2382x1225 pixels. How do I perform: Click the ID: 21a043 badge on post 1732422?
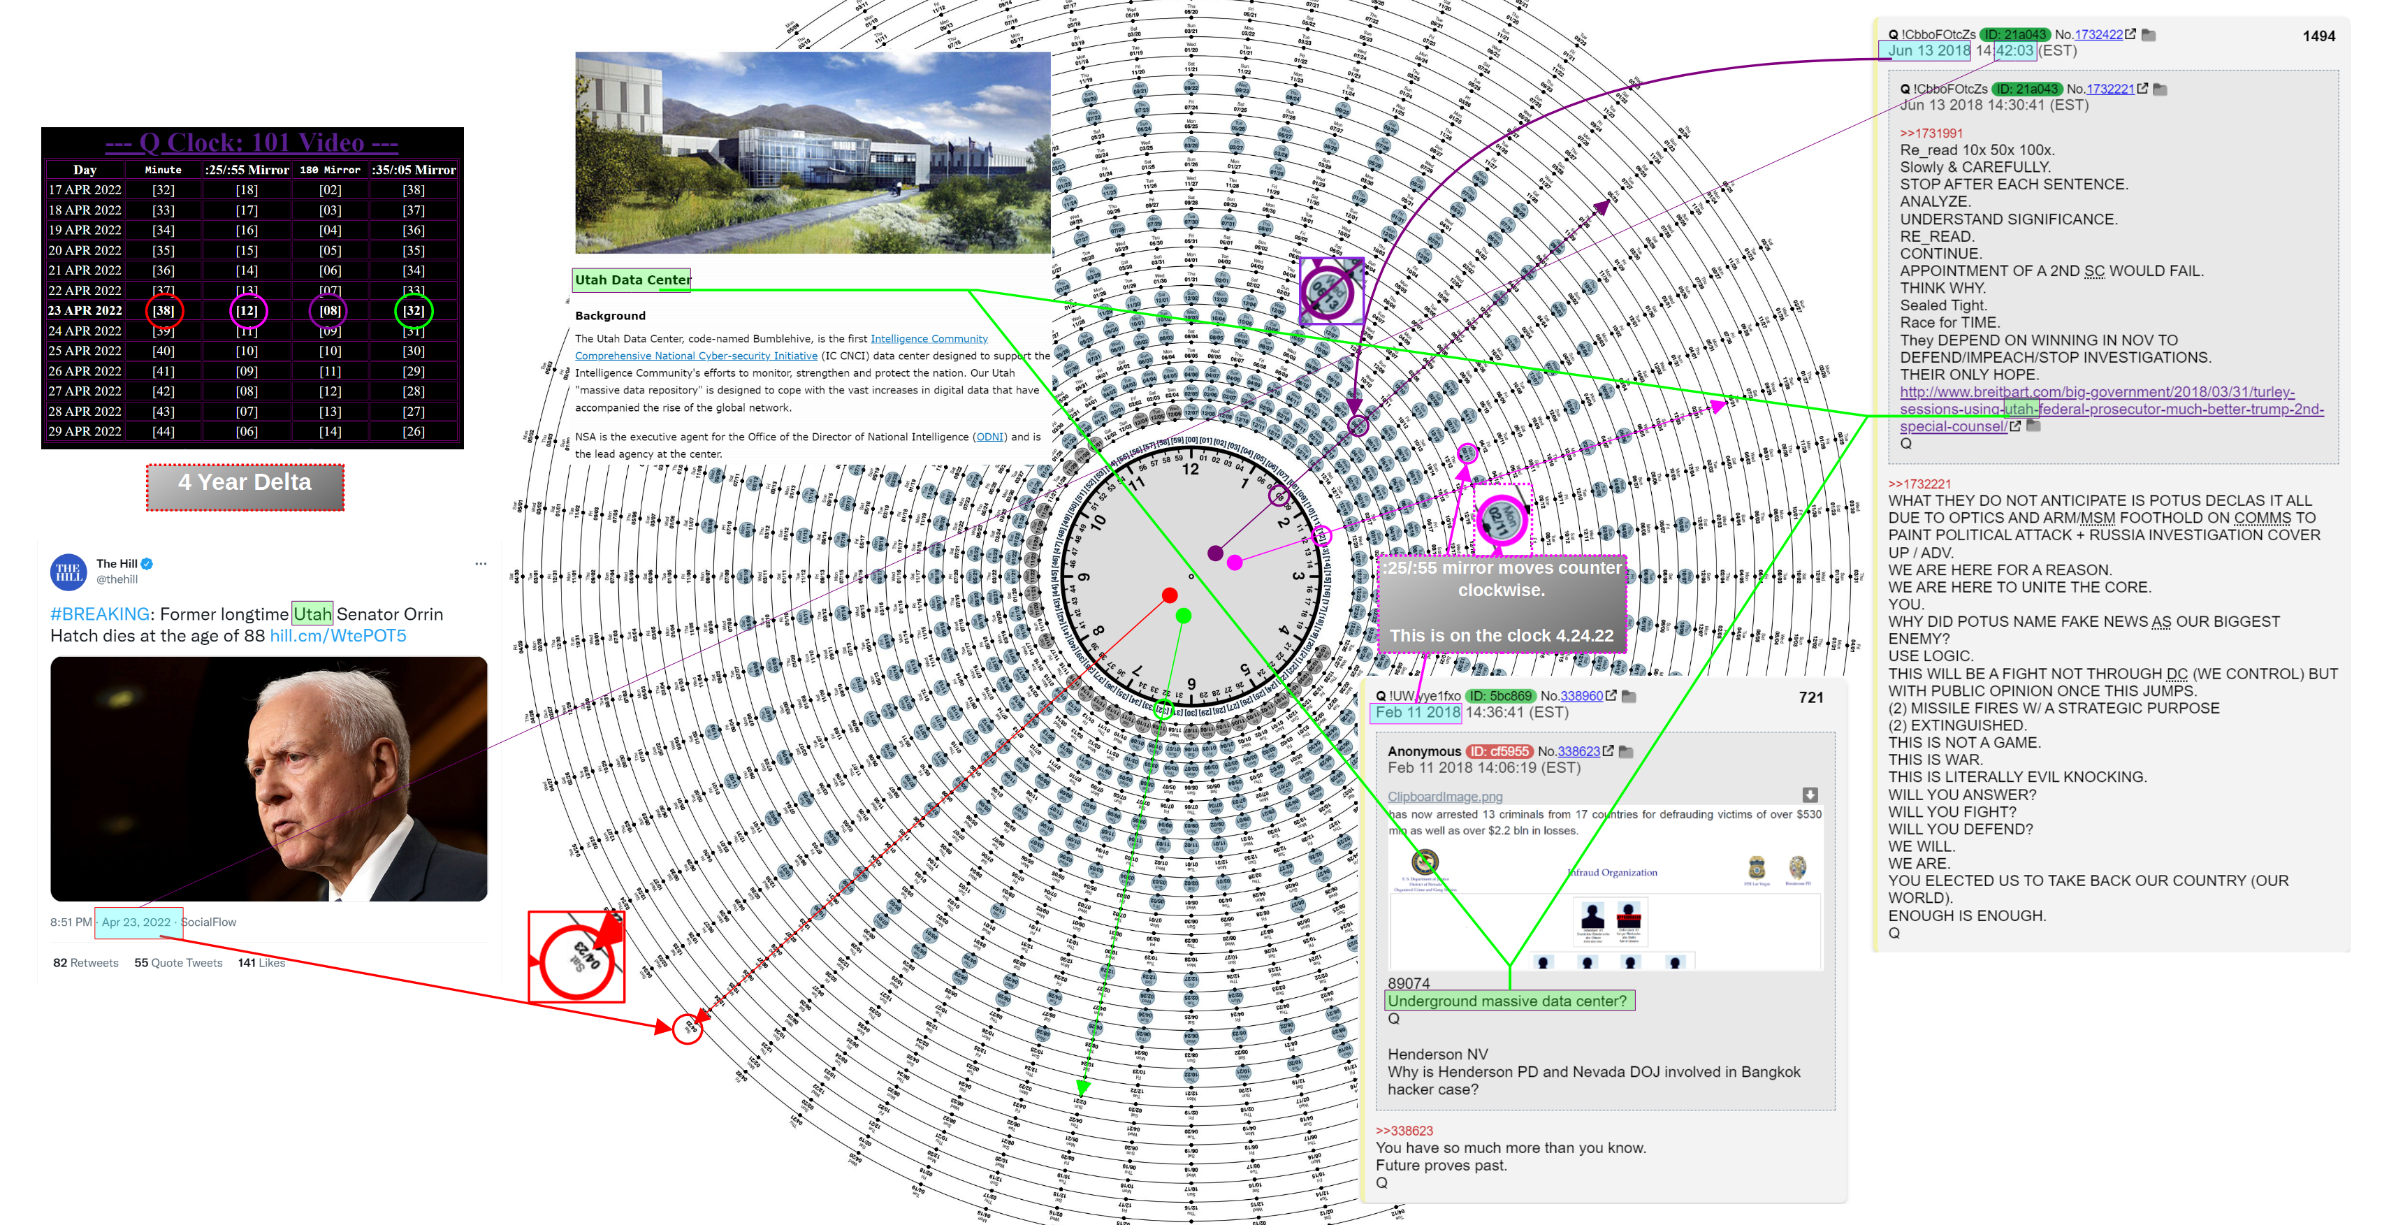2015,35
